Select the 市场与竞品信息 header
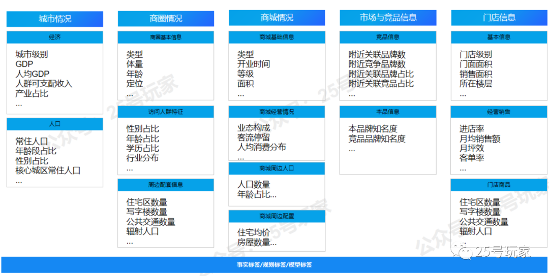Viewport: 549px width, 276px height. click(388, 18)
